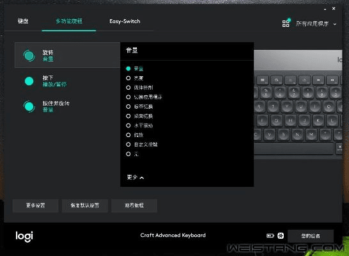Open 更多设置 button
349x256 pixels.
coord(36,205)
